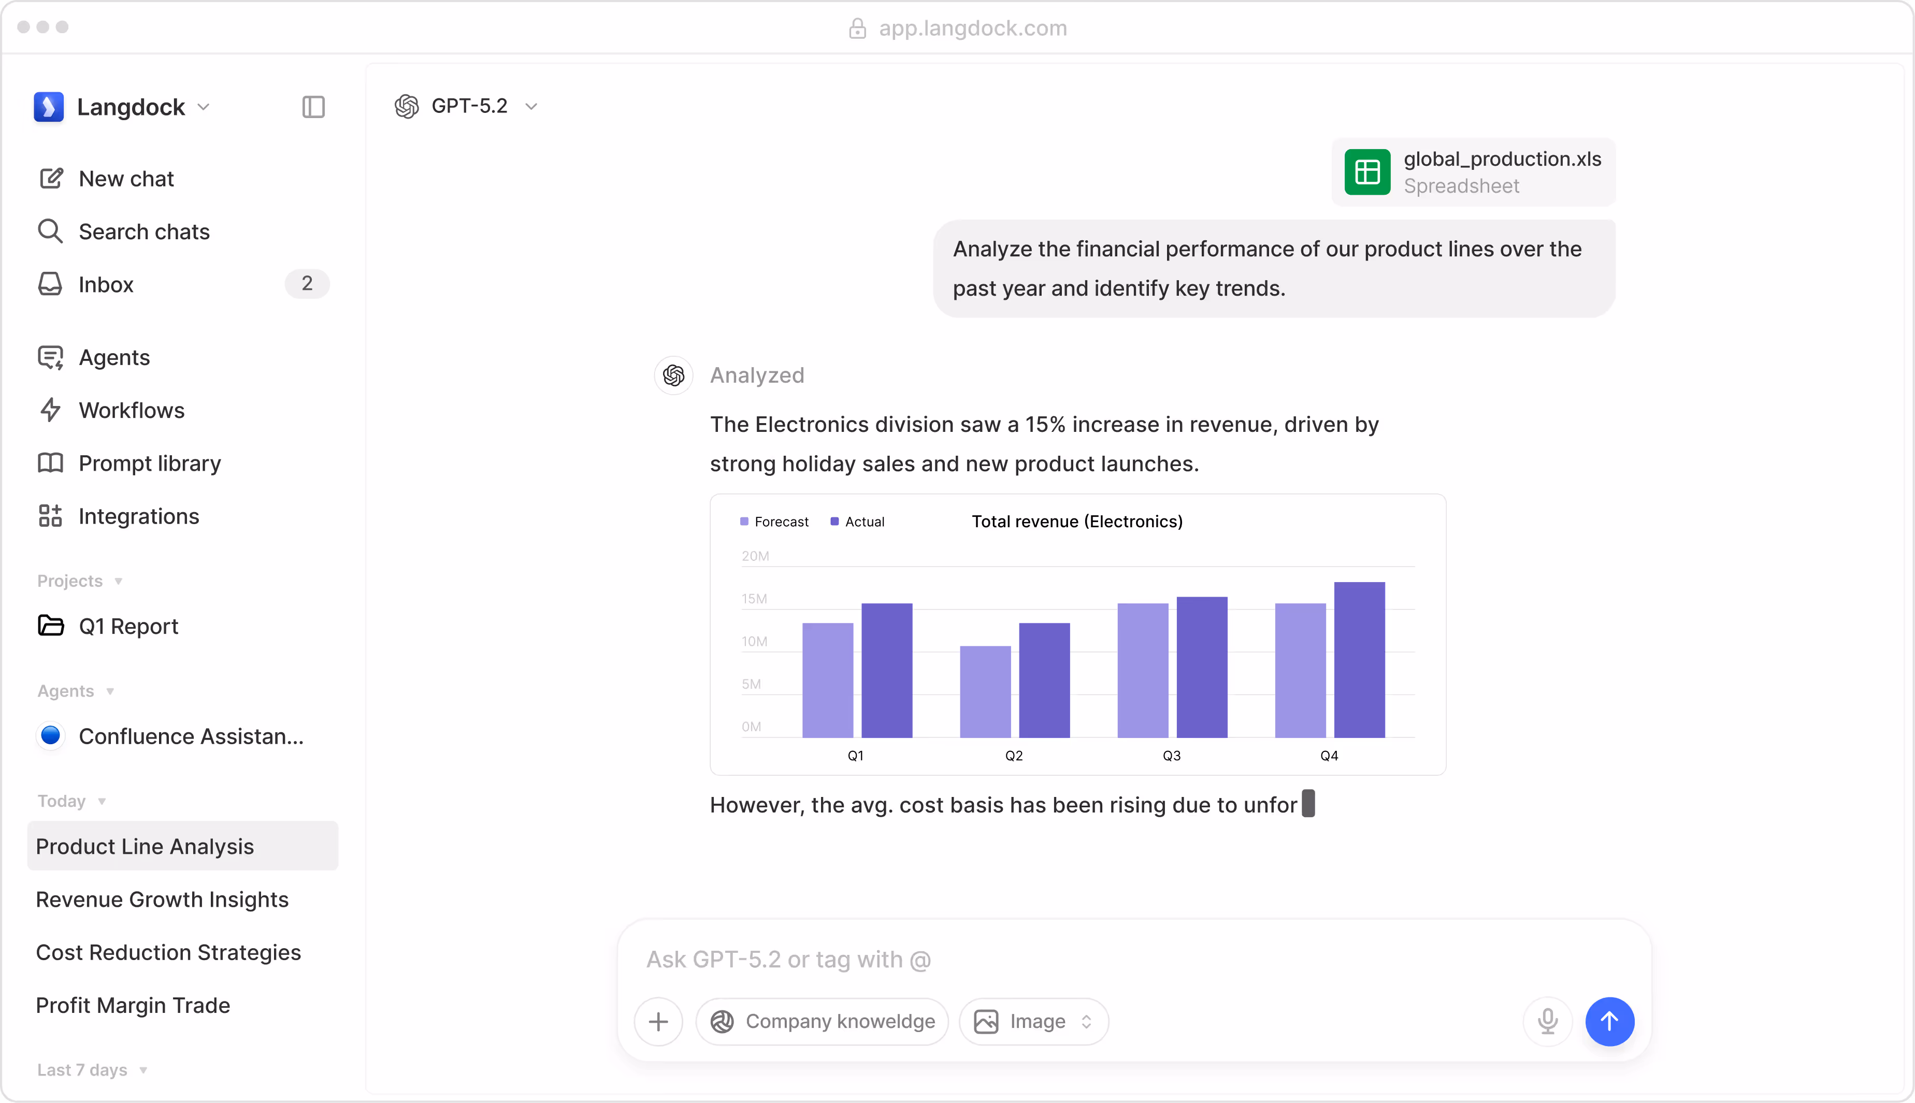
Task: Open the GPT-5.2 model dropdown
Action: [x=467, y=106]
